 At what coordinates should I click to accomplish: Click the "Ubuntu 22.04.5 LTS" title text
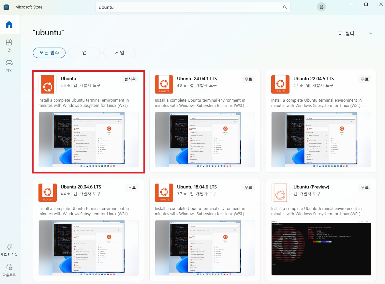(x=314, y=79)
